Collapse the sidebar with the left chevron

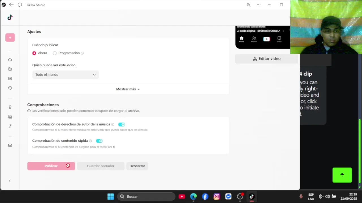[x=10, y=181]
